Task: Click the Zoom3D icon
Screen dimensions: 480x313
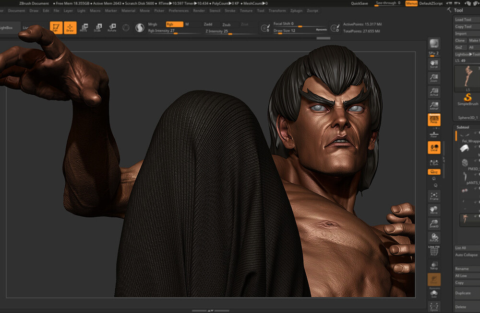Action: pyautogui.click(x=434, y=224)
